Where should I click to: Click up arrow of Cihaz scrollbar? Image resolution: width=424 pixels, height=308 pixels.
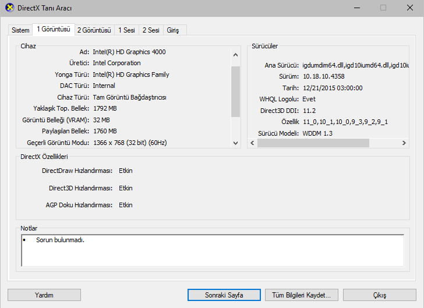pyautogui.click(x=235, y=55)
